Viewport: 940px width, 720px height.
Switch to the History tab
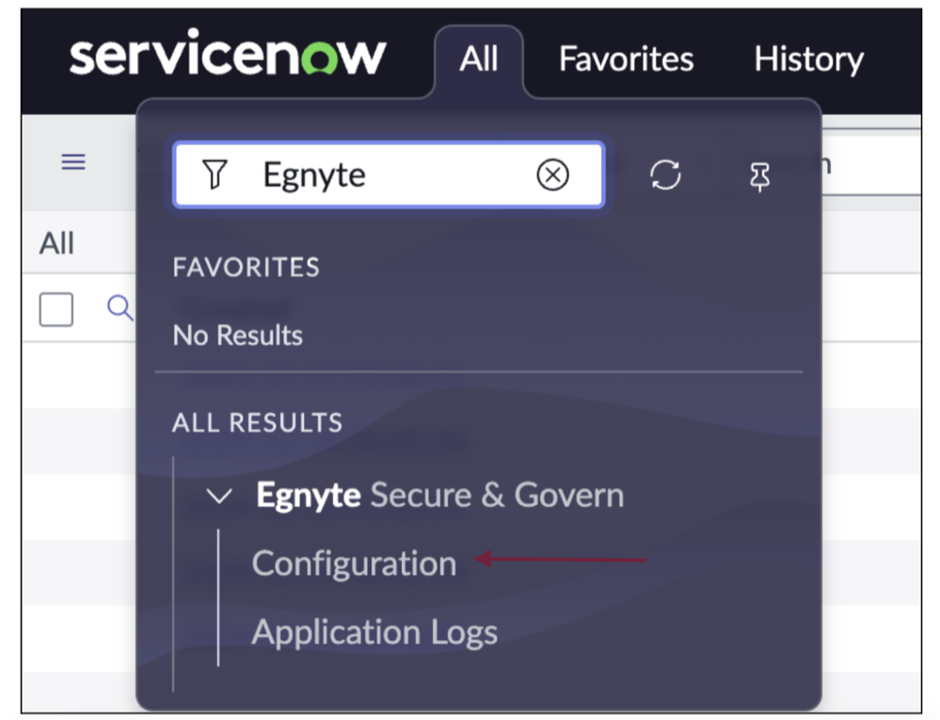click(x=807, y=58)
